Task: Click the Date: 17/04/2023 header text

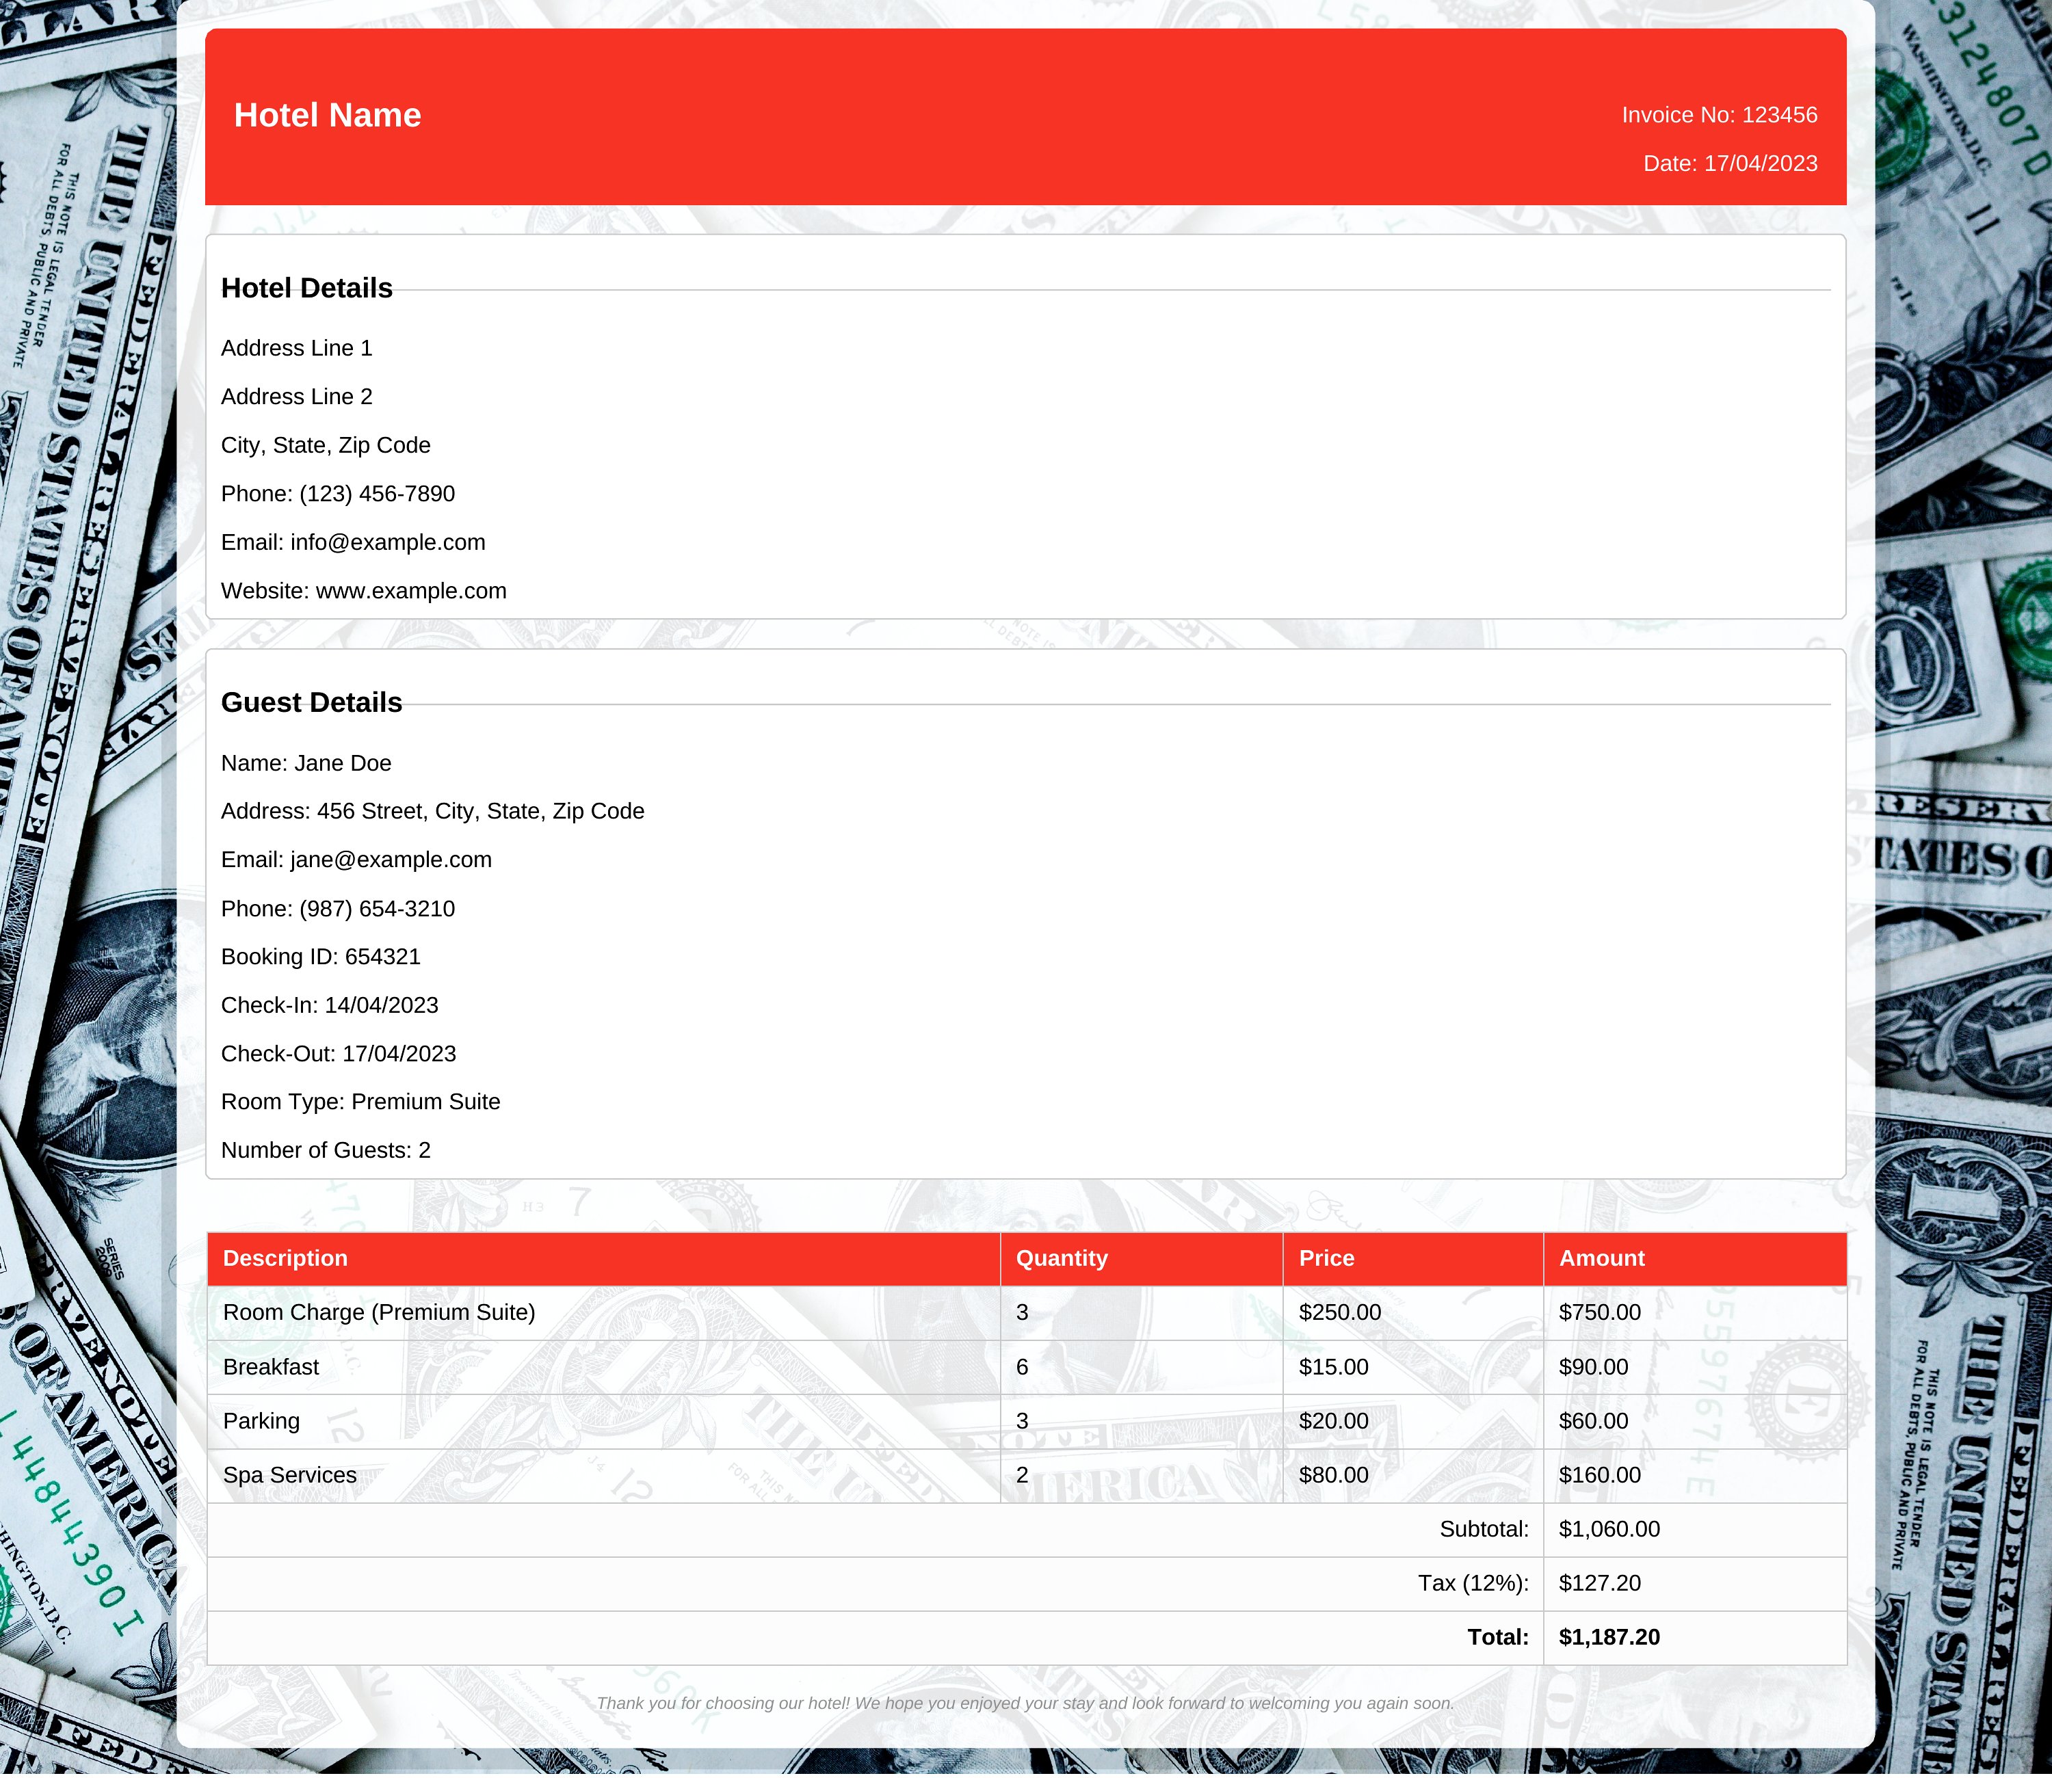Action: click(x=1731, y=163)
